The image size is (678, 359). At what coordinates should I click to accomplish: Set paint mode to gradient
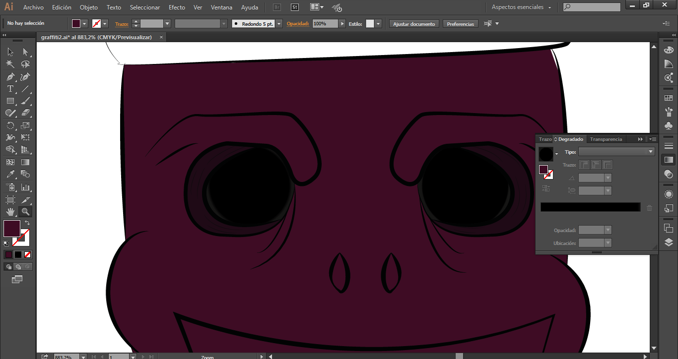point(18,254)
